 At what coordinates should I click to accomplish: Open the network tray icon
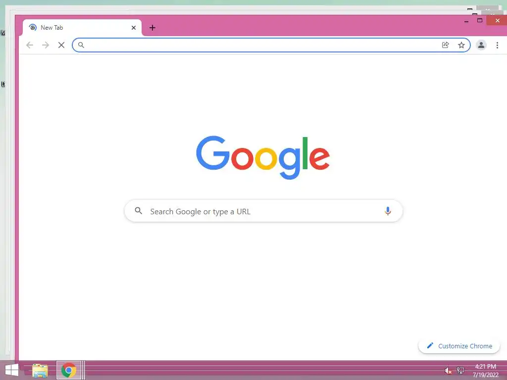460,371
